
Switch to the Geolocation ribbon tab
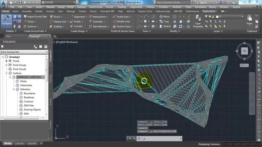tap(209, 11)
